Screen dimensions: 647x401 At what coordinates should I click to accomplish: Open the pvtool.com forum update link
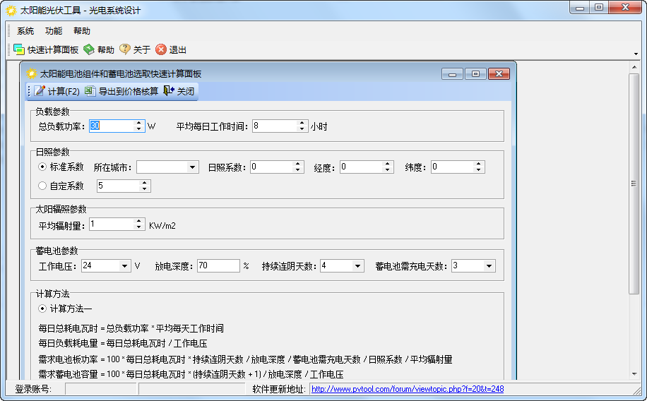[x=408, y=389]
